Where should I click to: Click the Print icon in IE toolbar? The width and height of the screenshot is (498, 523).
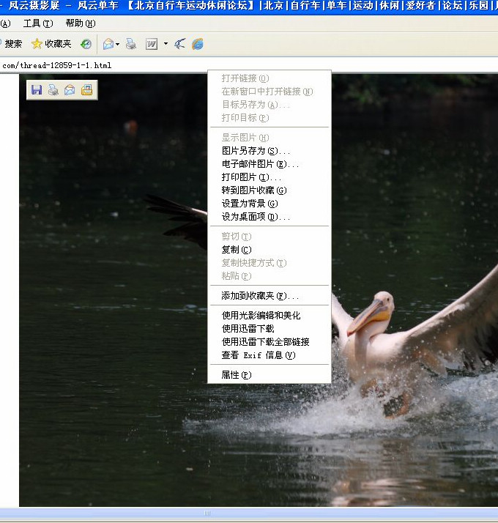pyautogui.click(x=131, y=44)
